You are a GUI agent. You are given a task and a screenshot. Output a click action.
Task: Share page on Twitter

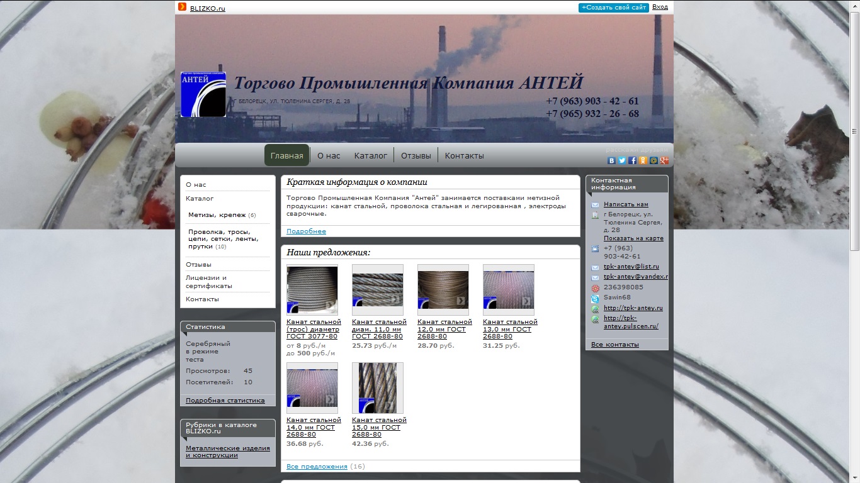[622, 160]
